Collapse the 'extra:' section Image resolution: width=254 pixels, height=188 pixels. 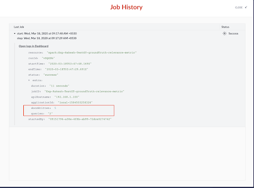(29, 80)
